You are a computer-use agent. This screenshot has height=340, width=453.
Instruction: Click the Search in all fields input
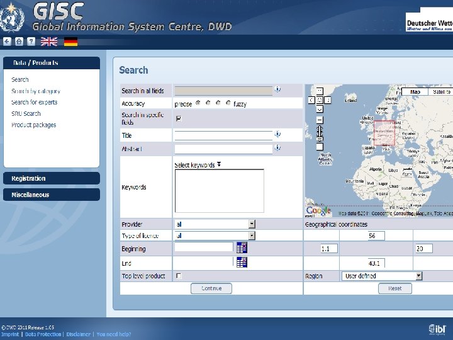(x=223, y=91)
